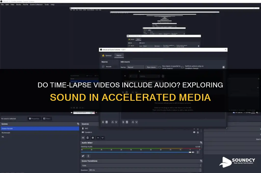Screen dimensions: 261x173
Task: Delete selected macro with the trash icon
Action: 107,122
